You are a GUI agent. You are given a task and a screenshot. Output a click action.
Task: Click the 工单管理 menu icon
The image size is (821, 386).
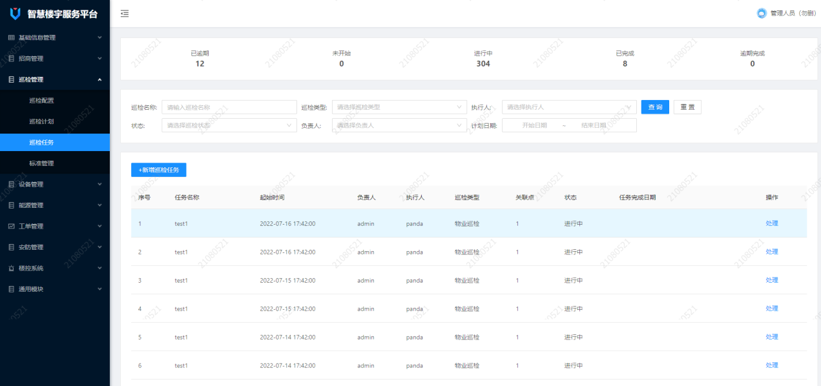tap(11, 227)
